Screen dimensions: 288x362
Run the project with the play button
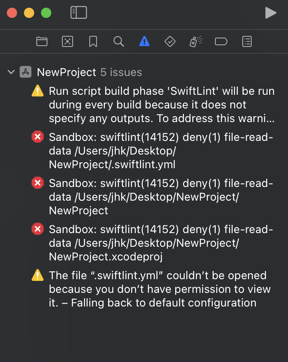point(270,13)
